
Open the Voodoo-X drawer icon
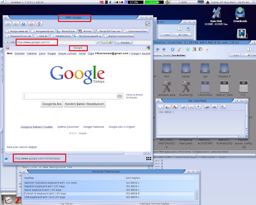(x=224, y=68)
